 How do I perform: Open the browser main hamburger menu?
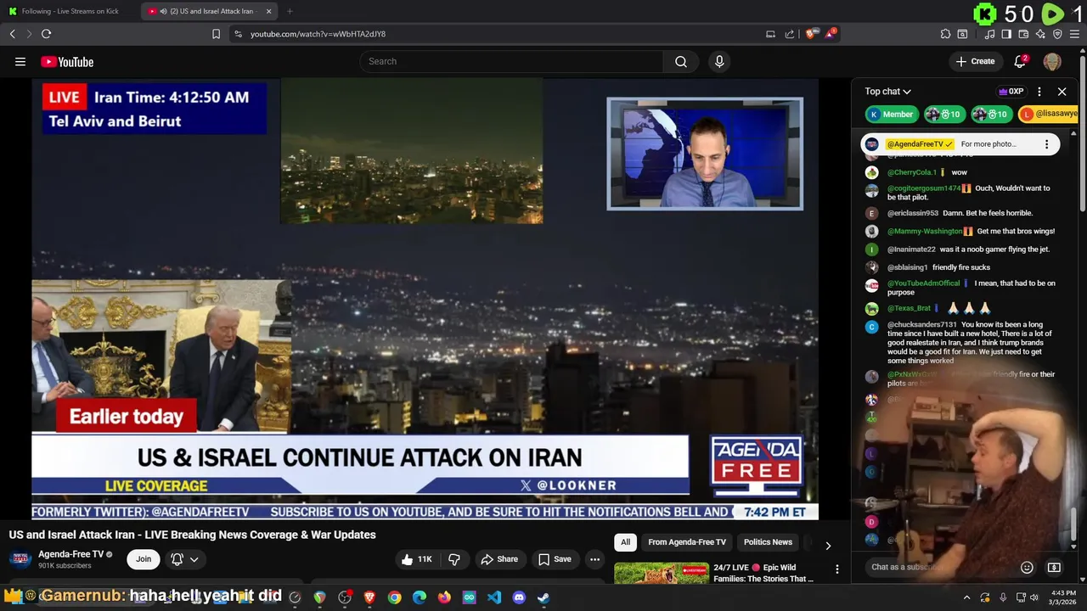1074,34
